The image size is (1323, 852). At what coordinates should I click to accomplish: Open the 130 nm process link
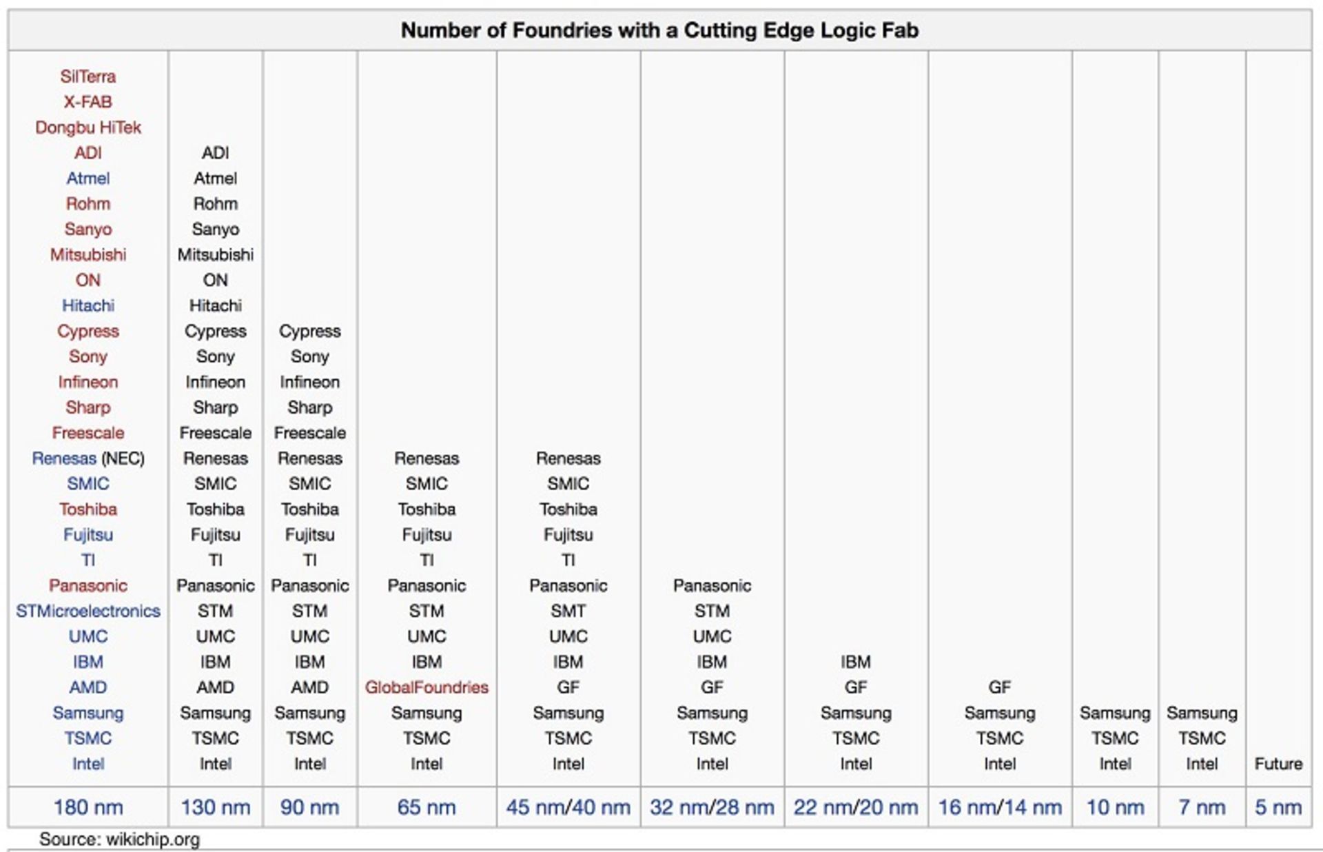coord(215,807)
